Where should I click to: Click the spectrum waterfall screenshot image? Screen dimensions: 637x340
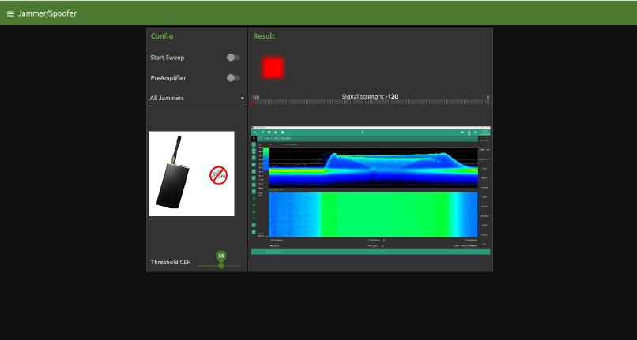371,191
